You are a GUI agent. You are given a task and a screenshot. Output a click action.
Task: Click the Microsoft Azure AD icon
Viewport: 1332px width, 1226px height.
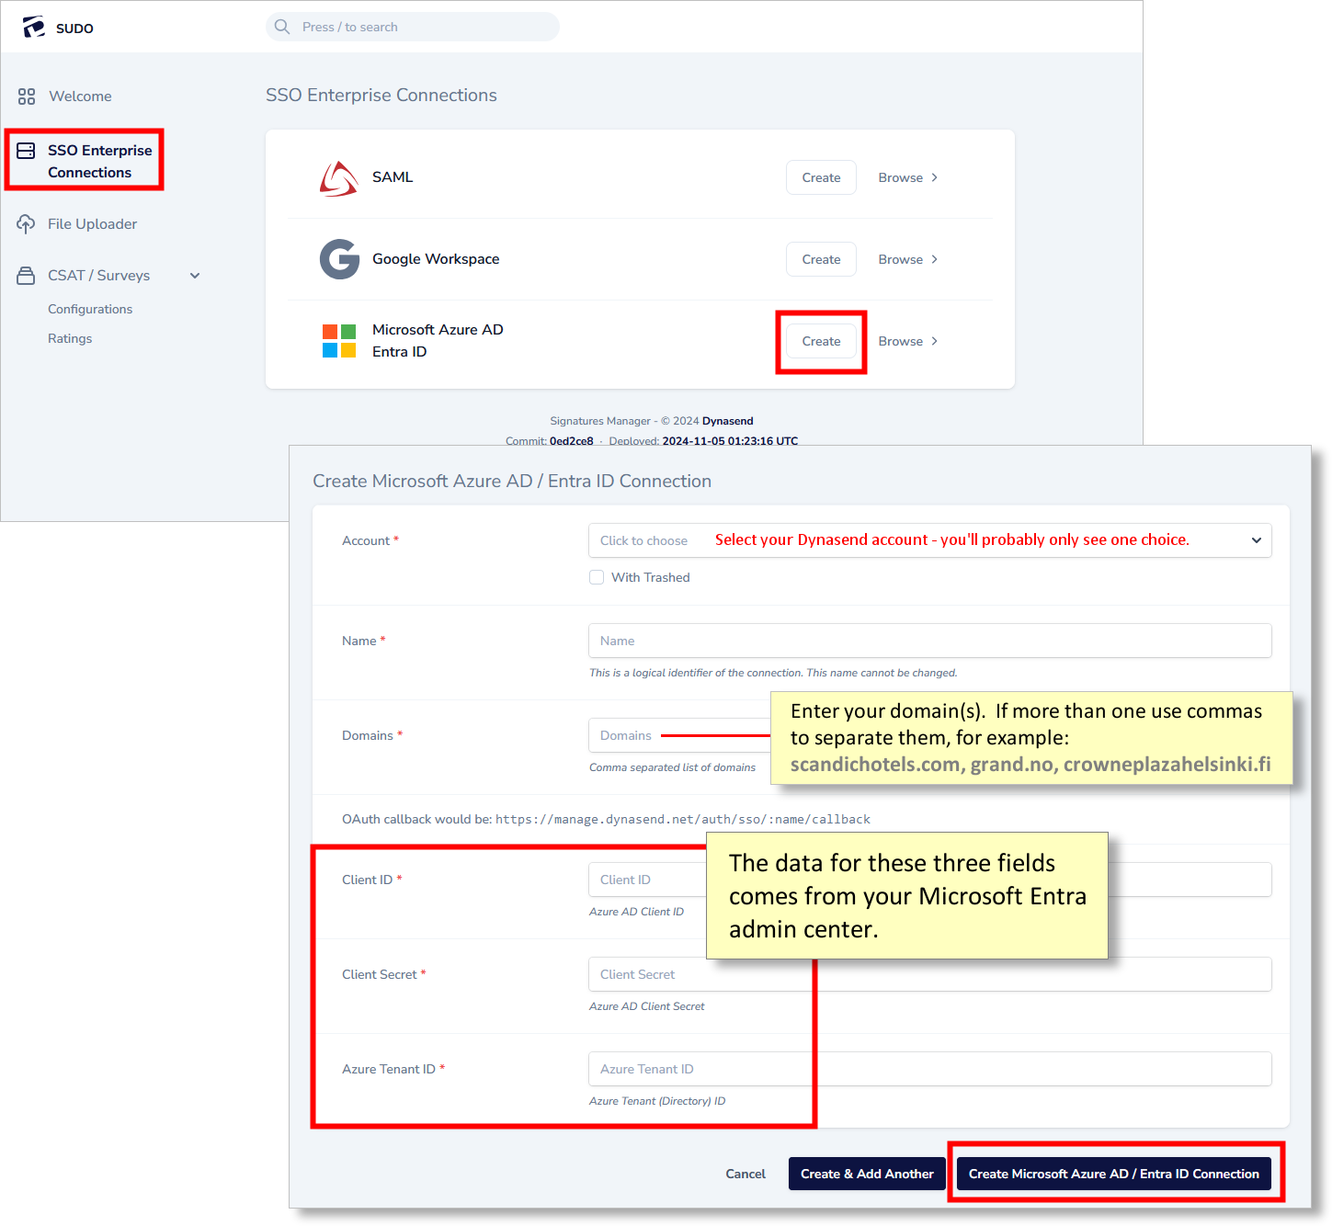click(x=339, y=340)
